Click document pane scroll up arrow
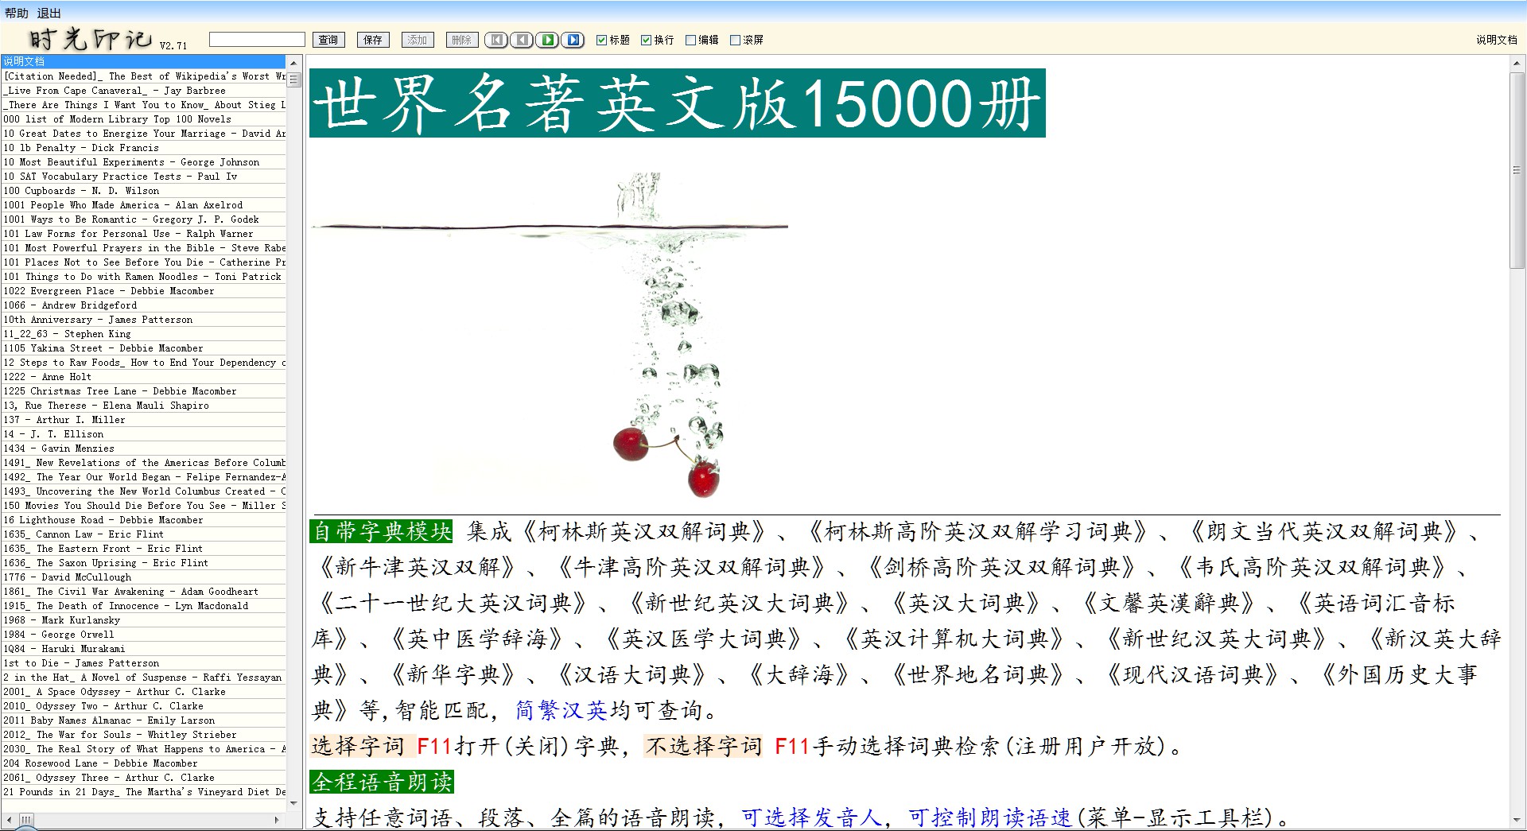This screenshot has width=1527, height=831. pyautogui.click(x=1517, y=63)
